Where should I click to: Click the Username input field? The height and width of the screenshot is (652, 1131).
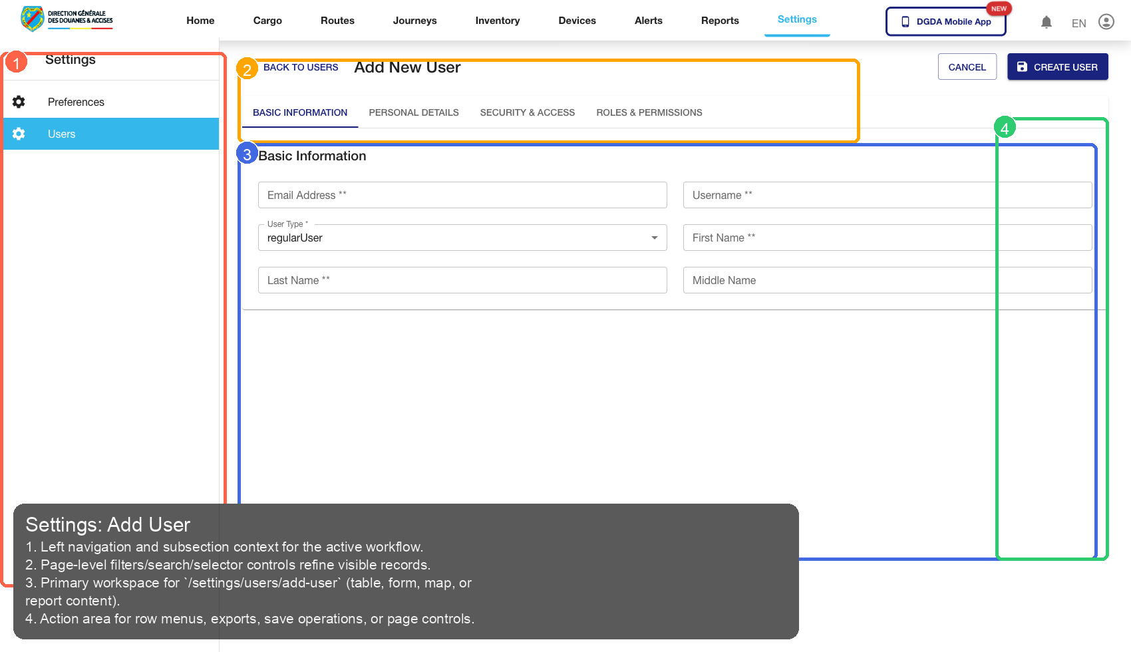coord(887,195)
